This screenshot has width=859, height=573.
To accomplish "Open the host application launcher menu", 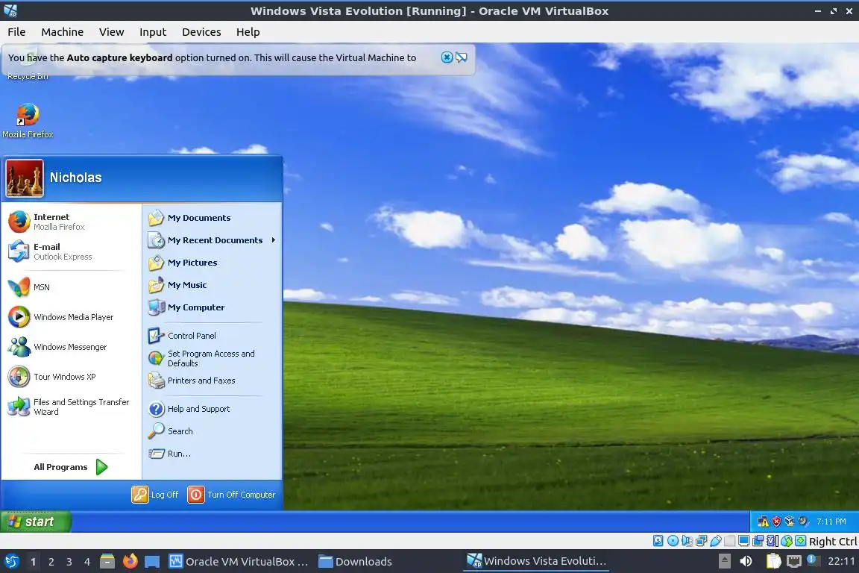I will click(11, 562).
